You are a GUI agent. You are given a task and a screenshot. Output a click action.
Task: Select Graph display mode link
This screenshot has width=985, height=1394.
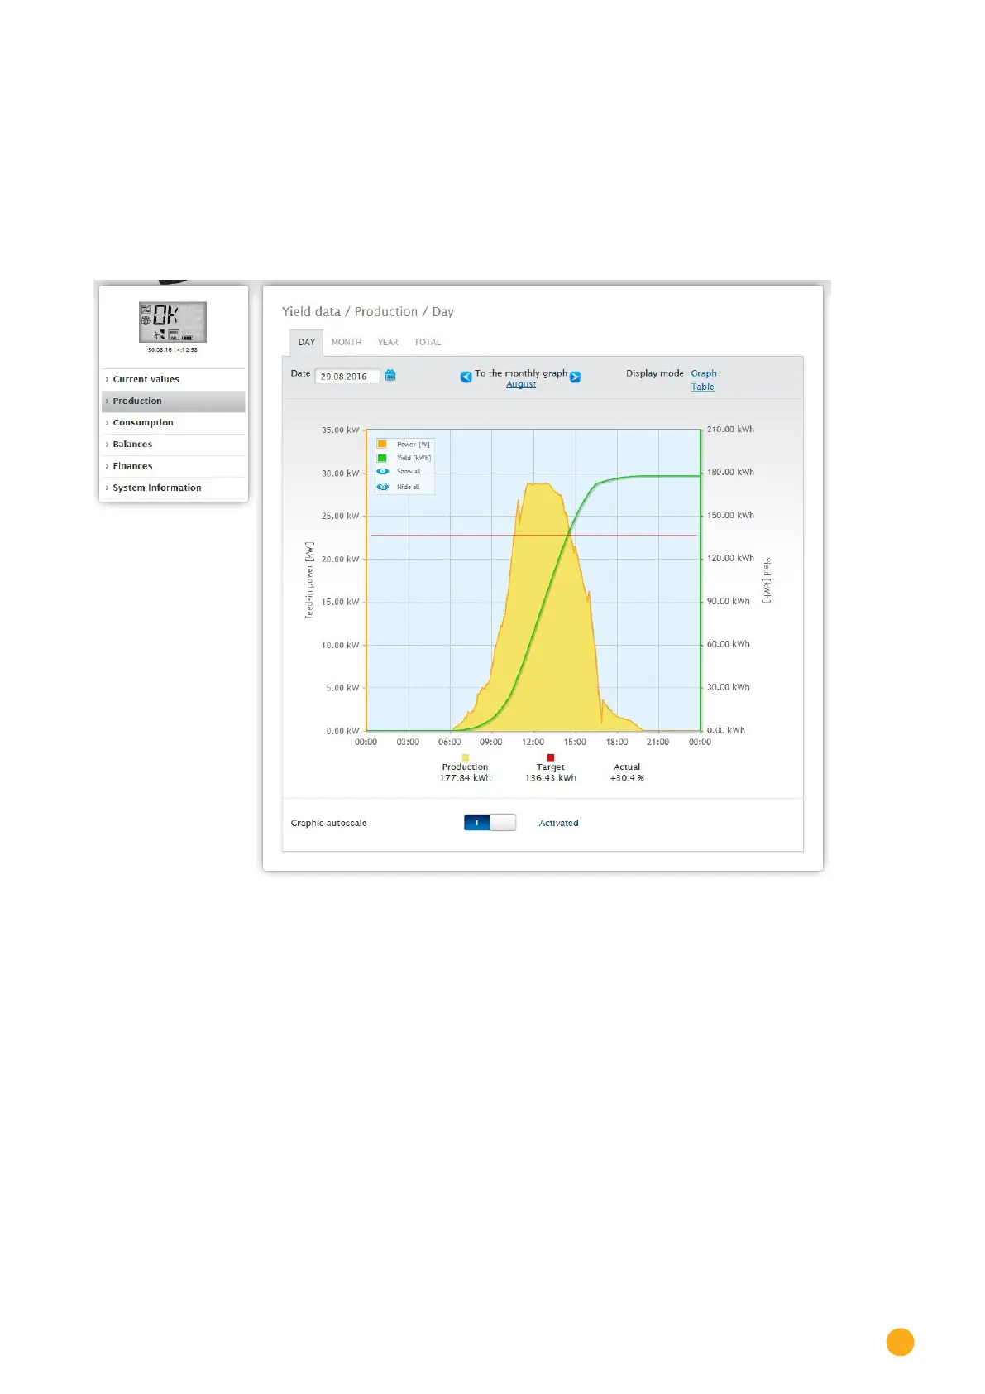pos(704,373)
